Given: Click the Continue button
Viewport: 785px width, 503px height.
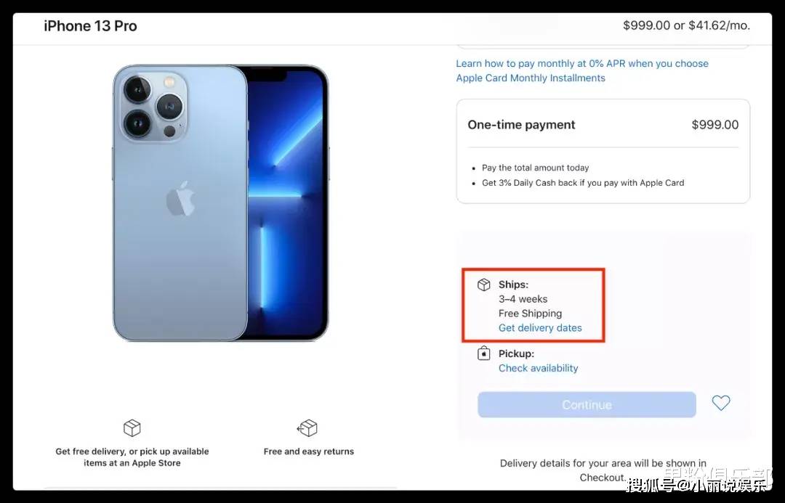Looking at the screenshot, I should pos(587,404).
